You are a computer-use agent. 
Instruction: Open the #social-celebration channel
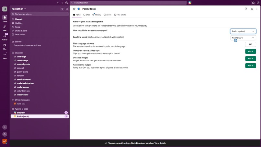point(40,83)
